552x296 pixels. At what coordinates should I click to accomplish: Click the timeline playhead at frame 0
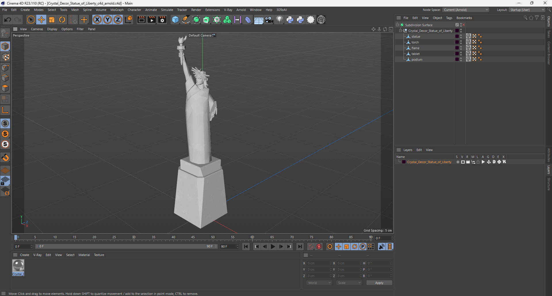[x=16, y=238]
